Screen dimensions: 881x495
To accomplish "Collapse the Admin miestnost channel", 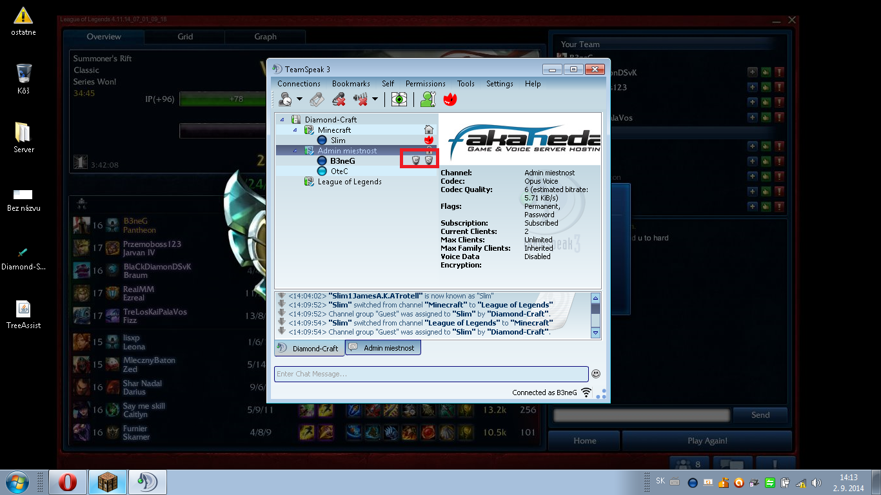I will [x=295, y=151].
